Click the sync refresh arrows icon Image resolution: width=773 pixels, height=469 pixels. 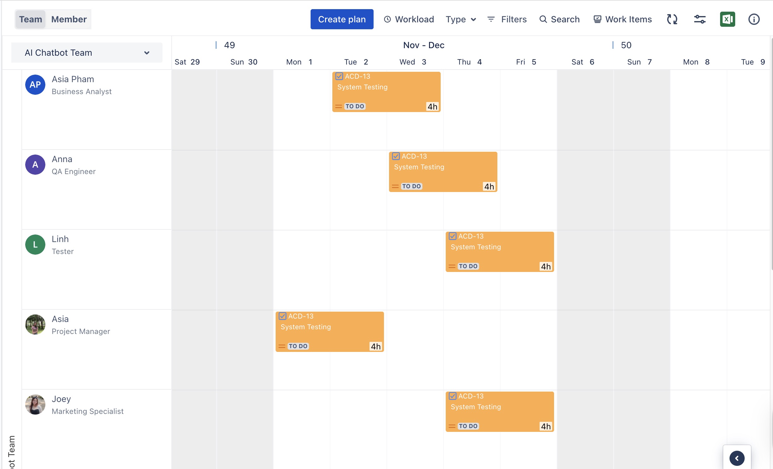pyautogui.click(x=672, y=19)
